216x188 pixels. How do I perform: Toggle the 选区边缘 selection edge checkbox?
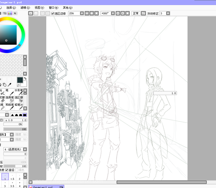click(x=53, y=13)
